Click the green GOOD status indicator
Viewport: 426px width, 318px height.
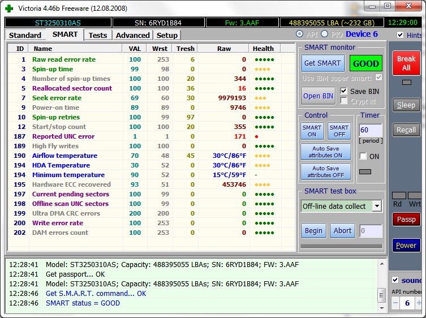click(365, 63)
